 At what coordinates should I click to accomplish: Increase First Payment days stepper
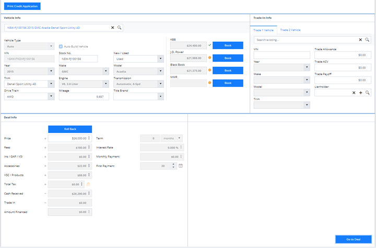(x=173, y=164)
